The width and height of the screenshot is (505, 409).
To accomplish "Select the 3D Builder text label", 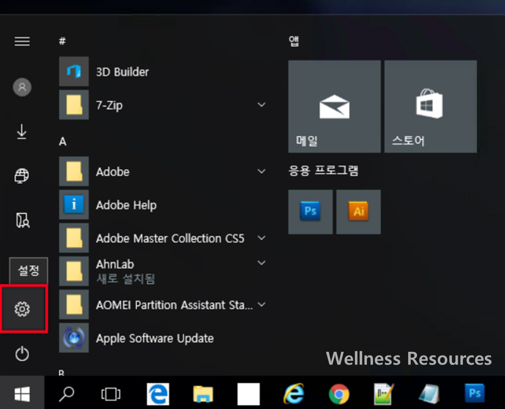I will [x=122, y=72].
